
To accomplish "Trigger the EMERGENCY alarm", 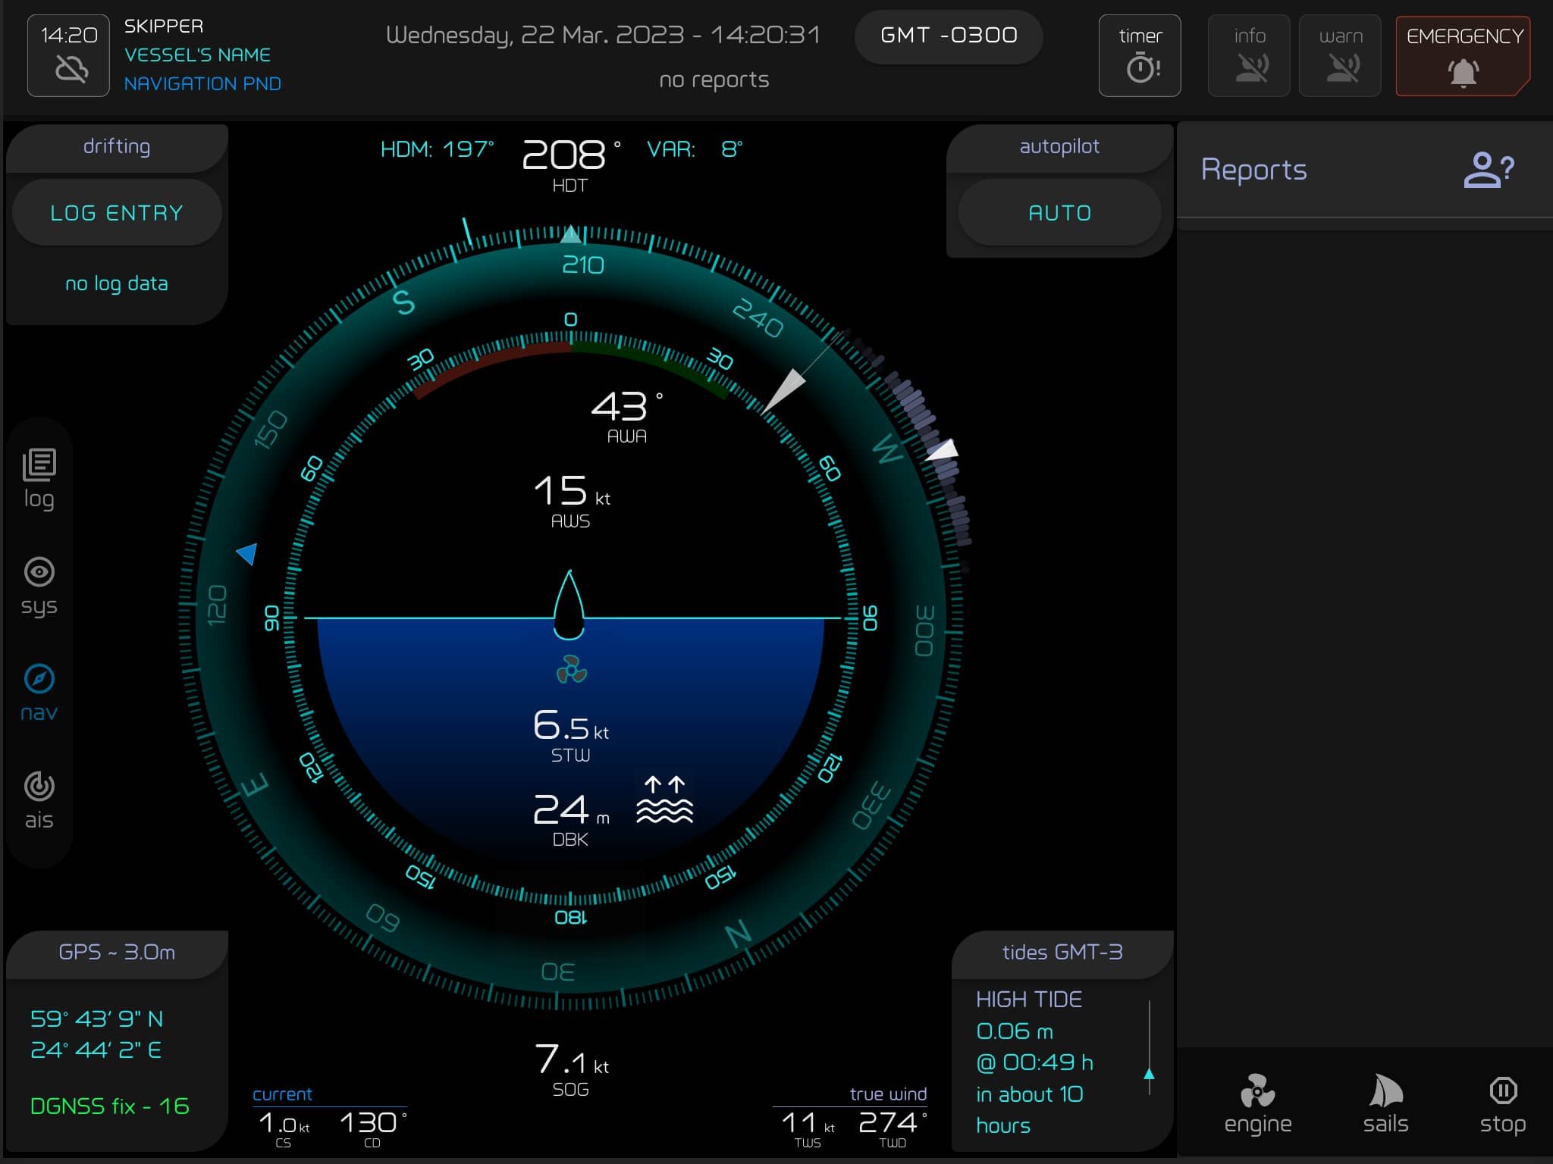I will (1464, 55).
